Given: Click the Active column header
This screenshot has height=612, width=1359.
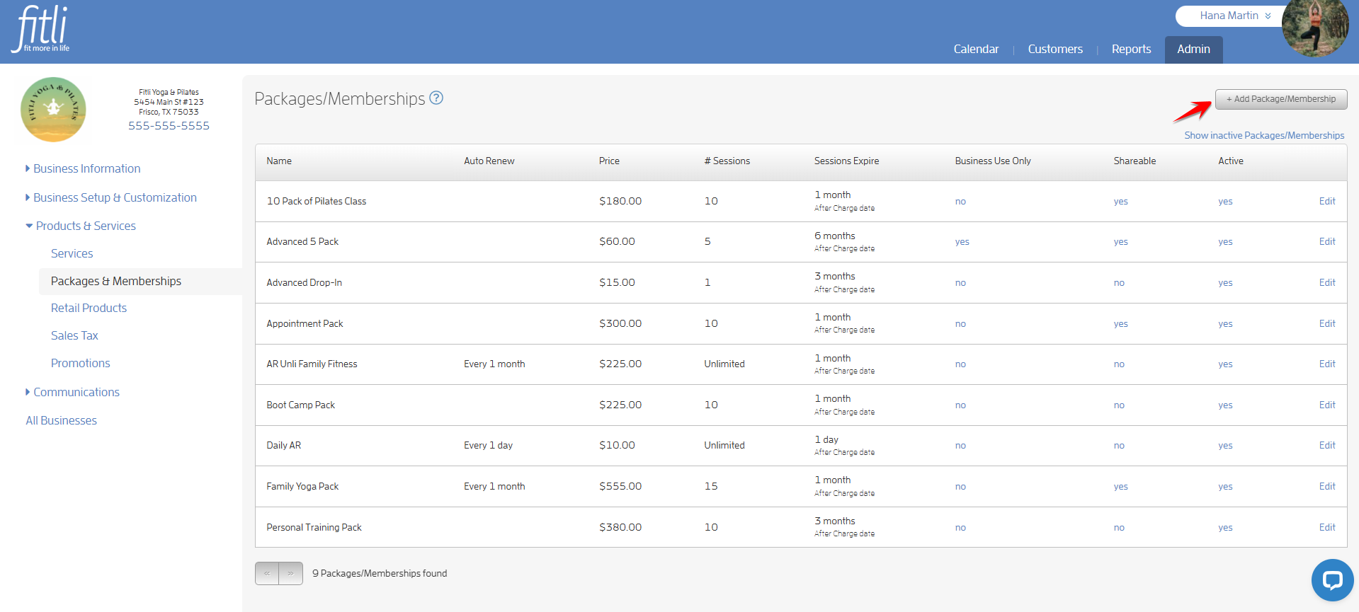Looking at the screenshot, I should click(1231, 161).
